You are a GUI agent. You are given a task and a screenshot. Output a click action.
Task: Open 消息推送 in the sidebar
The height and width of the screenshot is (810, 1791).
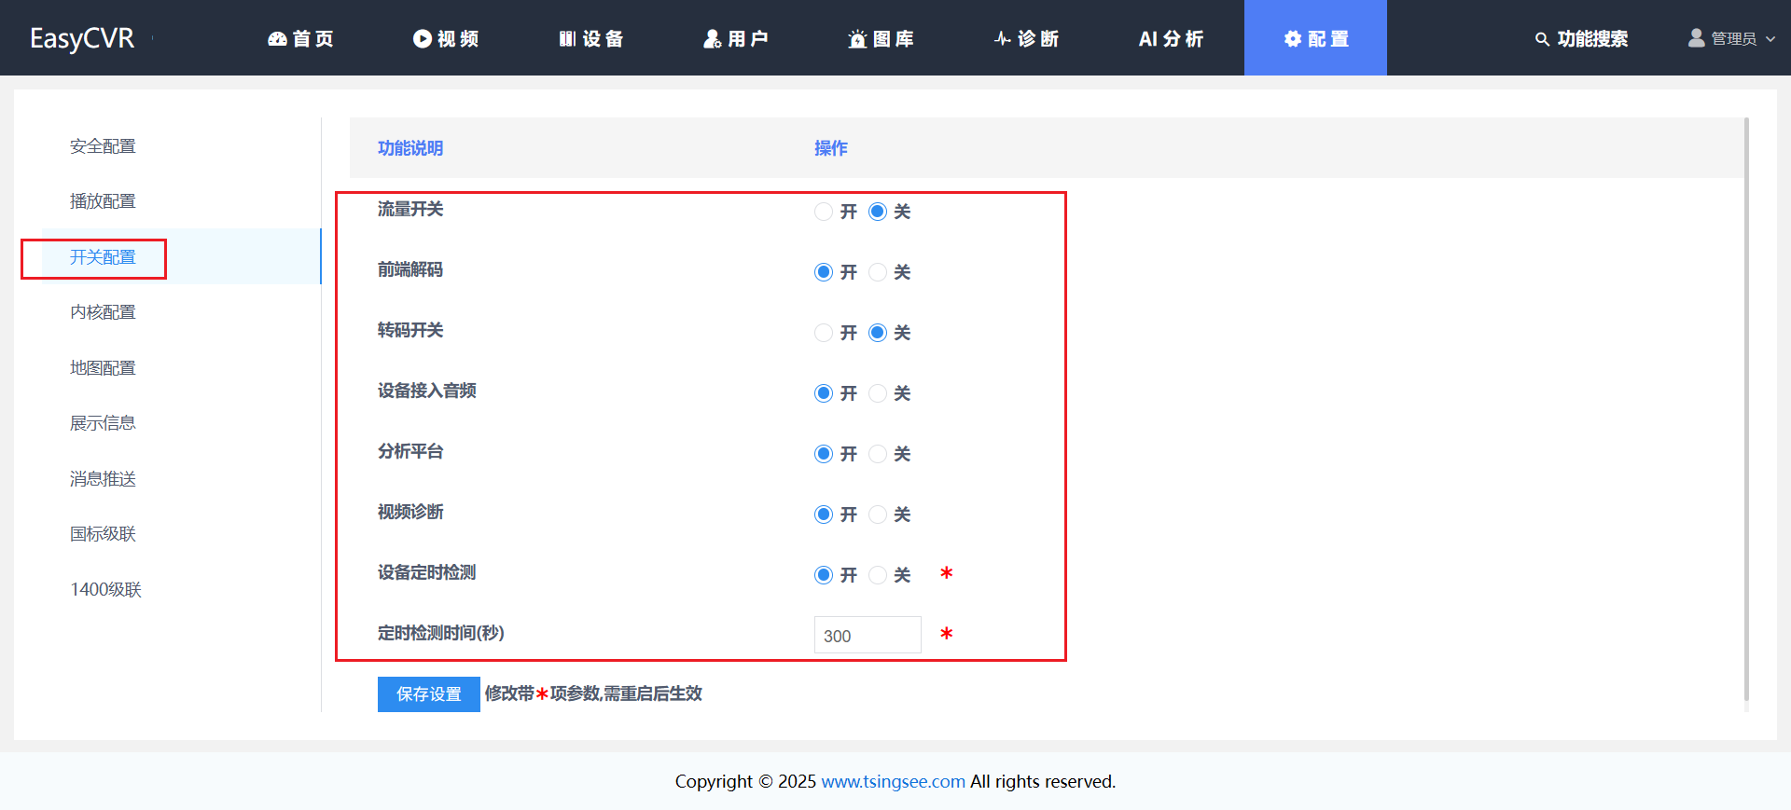click(x=103, y=479)
